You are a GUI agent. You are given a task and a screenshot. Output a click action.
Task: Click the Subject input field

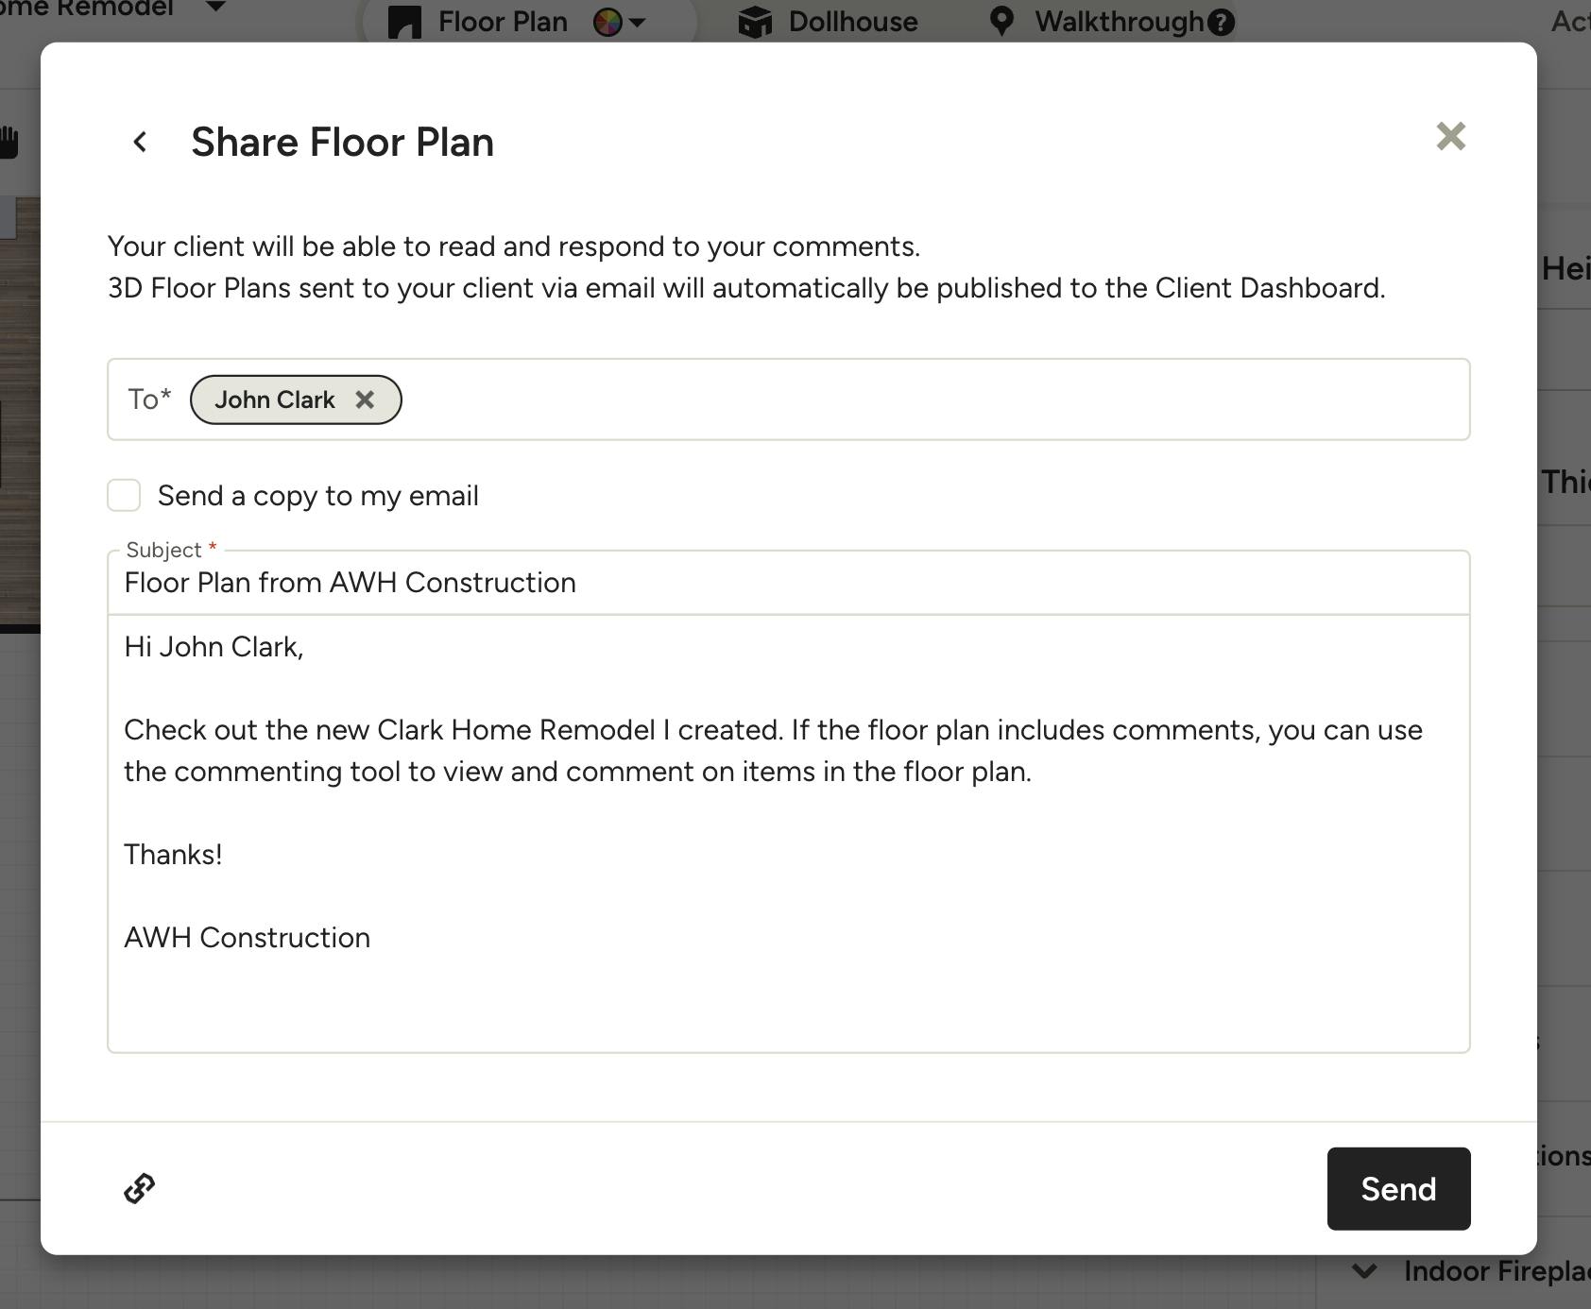tap(788, 583)
